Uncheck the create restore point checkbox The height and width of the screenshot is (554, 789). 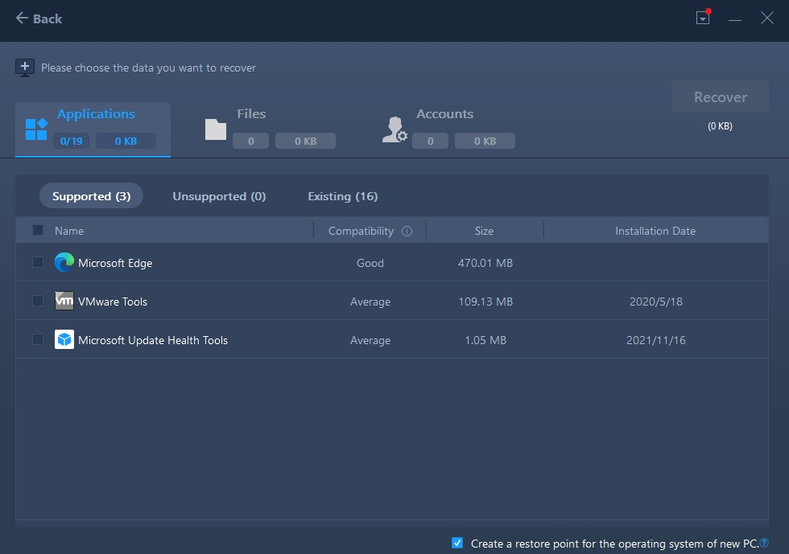(457, 543)
